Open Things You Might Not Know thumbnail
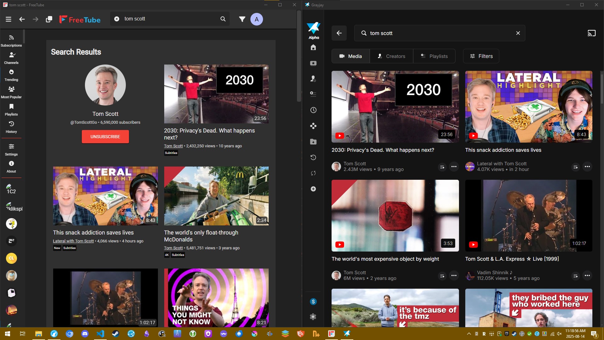The image size is (604, 340). [216, 297]
